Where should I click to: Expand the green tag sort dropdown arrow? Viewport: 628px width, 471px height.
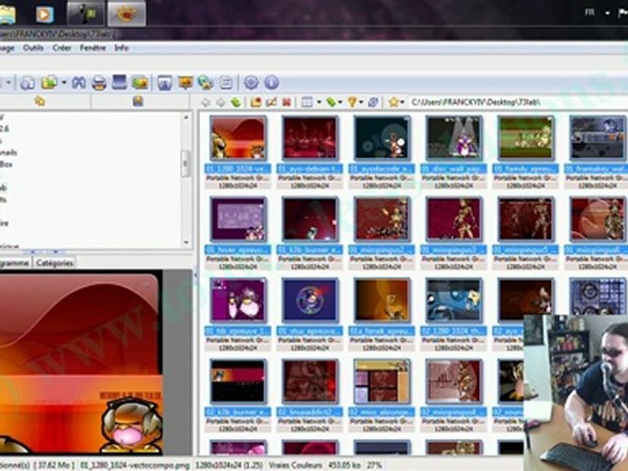(x=340, y=103)
